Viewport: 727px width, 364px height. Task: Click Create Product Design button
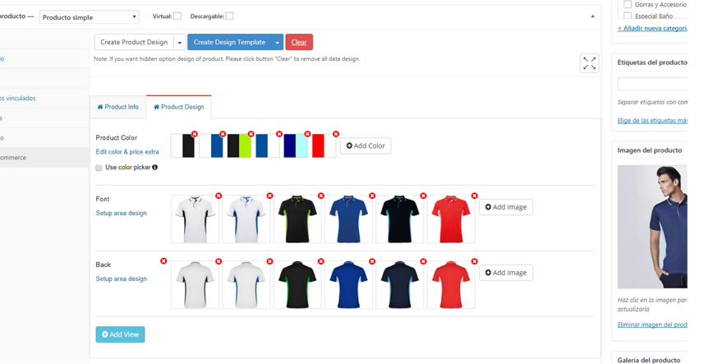134,42
